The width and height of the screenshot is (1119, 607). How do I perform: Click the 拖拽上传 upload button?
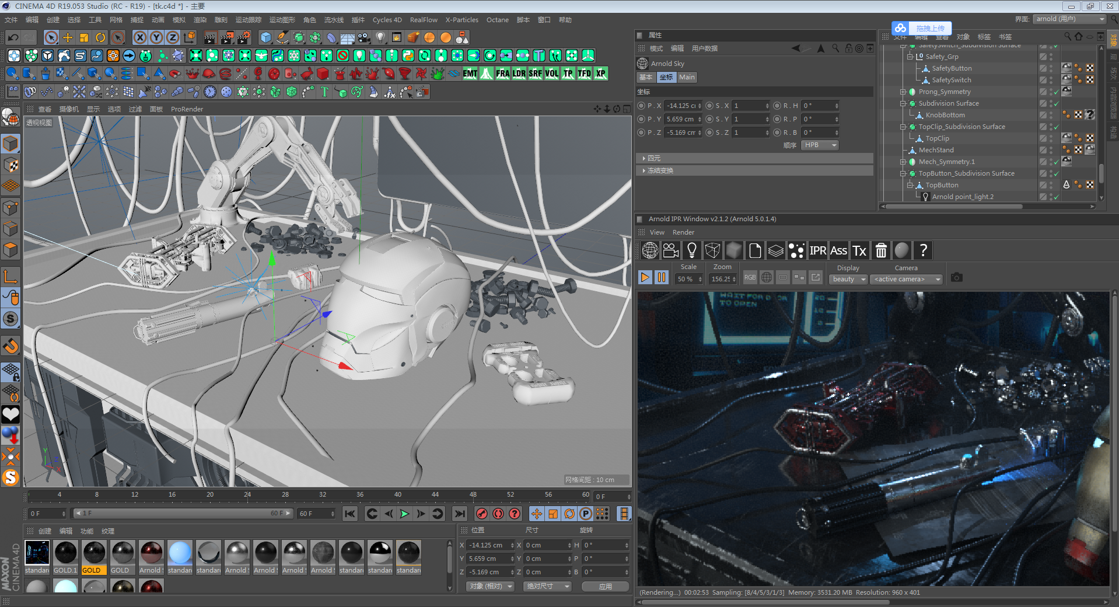(x=922, y=28)
